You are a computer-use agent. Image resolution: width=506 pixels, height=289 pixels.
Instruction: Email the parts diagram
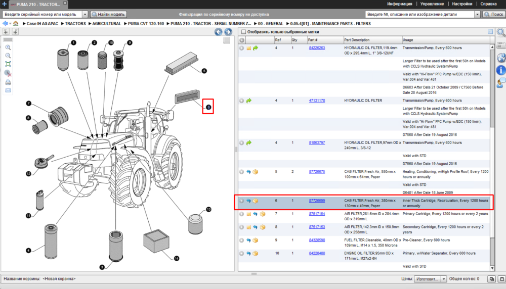click(8, 90)
